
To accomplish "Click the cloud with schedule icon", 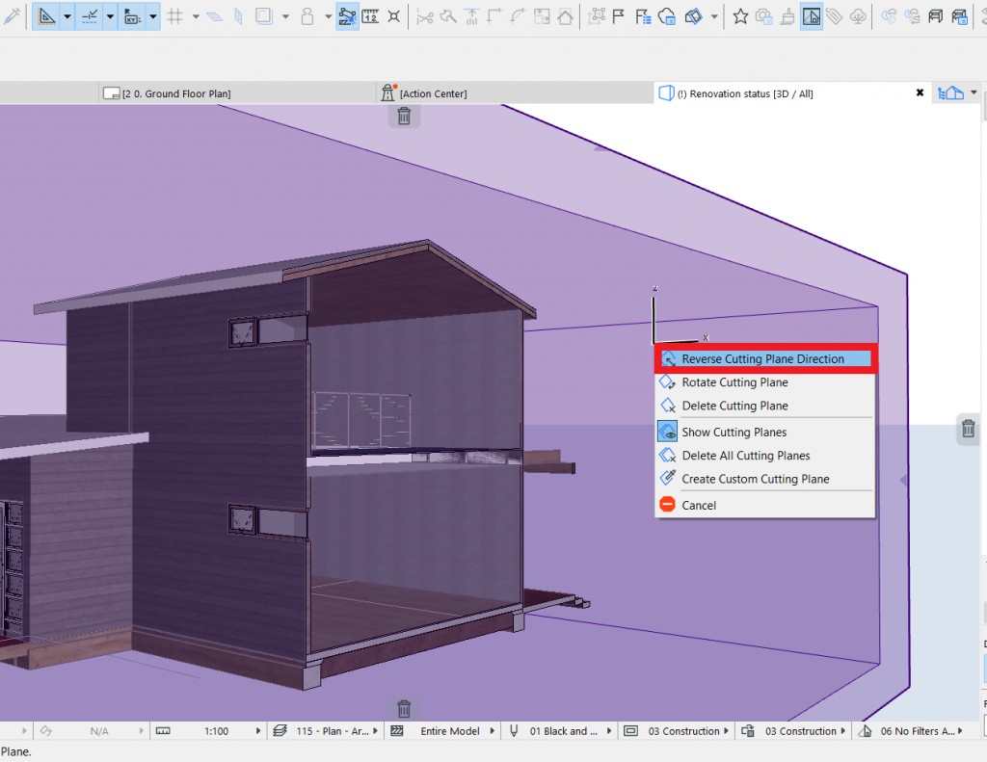I will tap(667, 16).
